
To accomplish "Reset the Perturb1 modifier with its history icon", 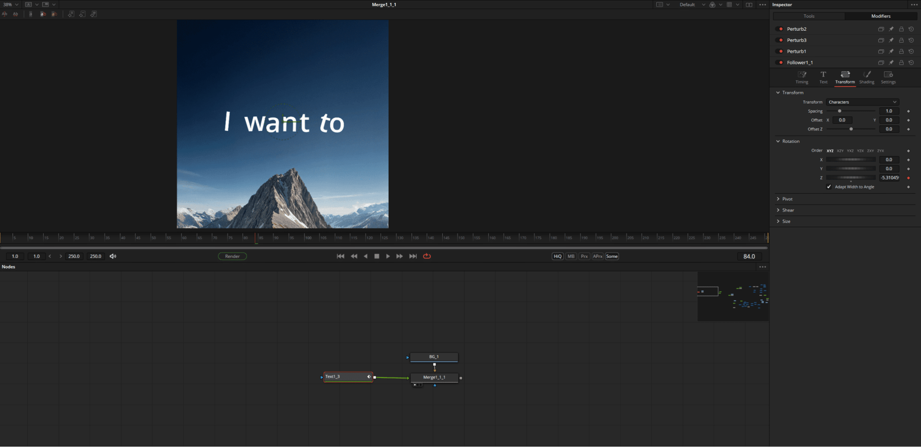I will [x=911, y=51].
